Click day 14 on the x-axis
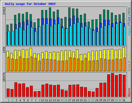132x103 pixels. (x=58, y=100)
